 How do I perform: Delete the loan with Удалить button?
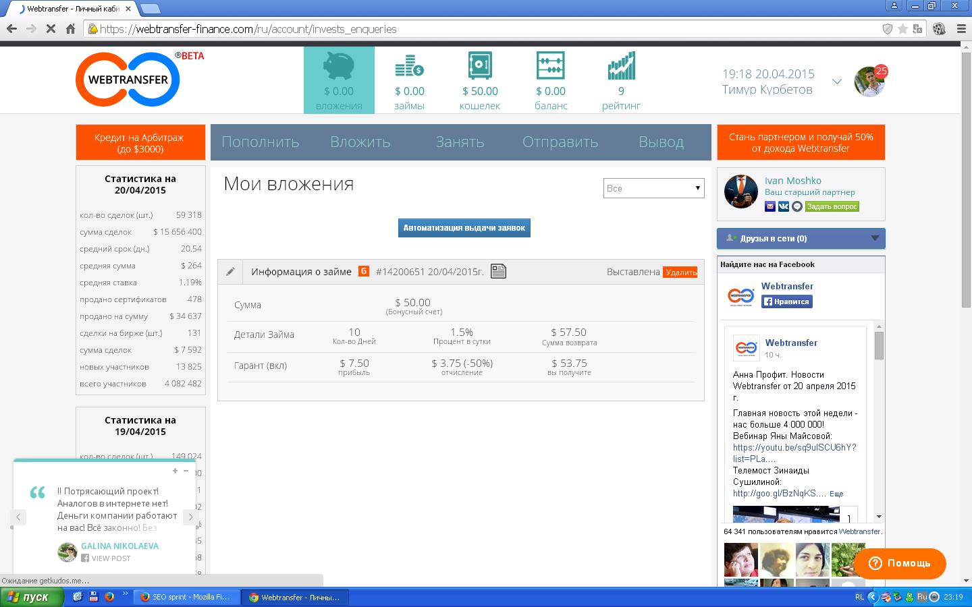pyautogui.click(x=680, y=272)
